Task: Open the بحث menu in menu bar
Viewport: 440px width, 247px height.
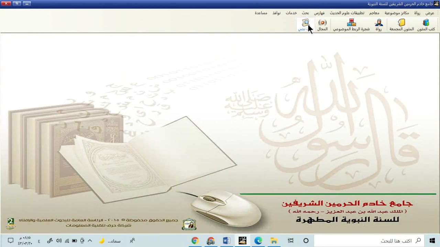Action: coord(305,13)
